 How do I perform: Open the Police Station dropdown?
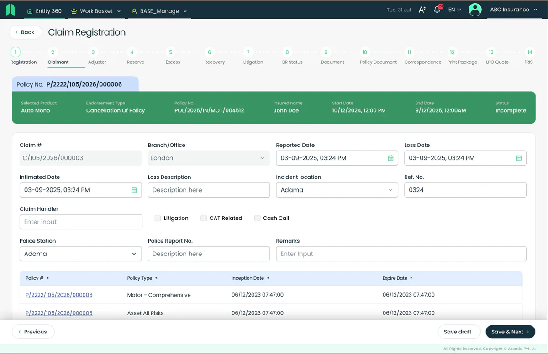(x=80, y=254)
